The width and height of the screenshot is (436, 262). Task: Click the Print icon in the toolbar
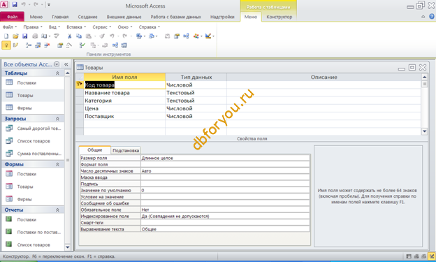tap(35, 36)
